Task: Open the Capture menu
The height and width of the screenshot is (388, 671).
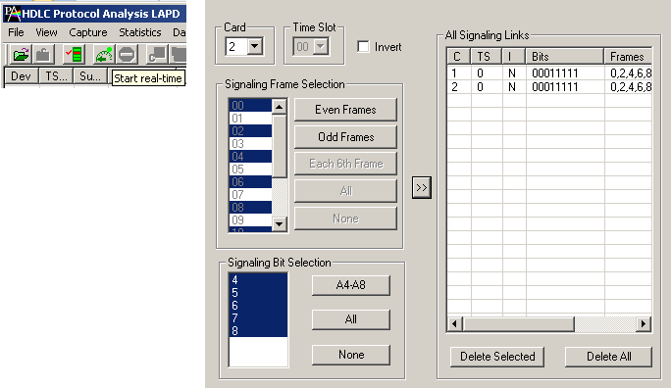Action: click(x=87, y=32)
